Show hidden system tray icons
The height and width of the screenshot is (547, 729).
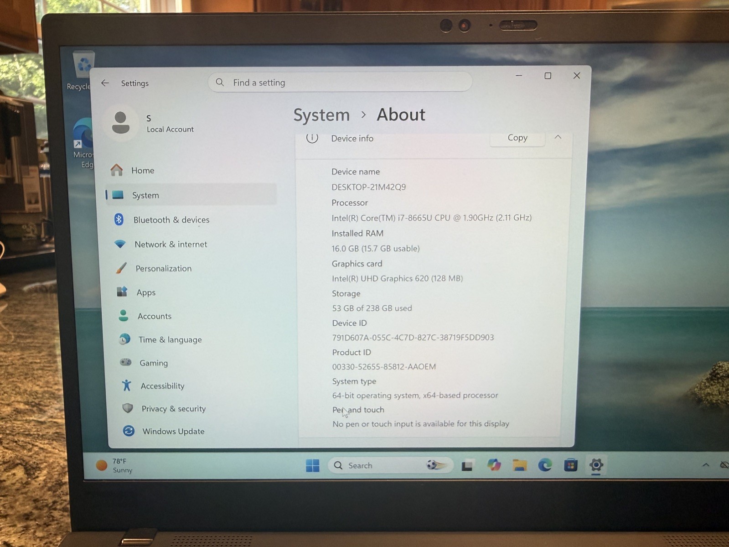click(x=705, y=465)
